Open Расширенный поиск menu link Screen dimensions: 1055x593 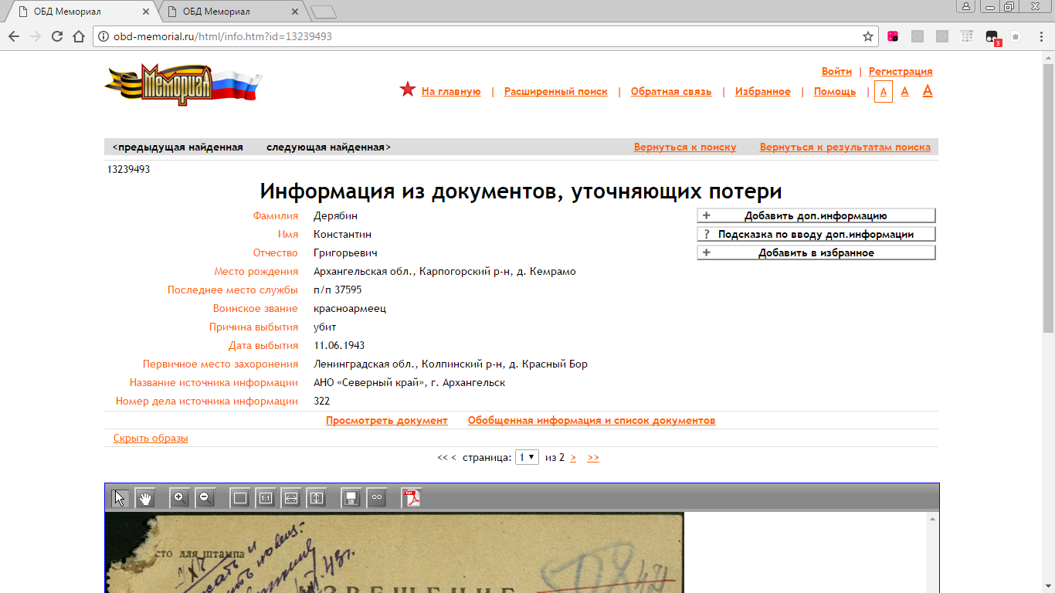[556, 91]
